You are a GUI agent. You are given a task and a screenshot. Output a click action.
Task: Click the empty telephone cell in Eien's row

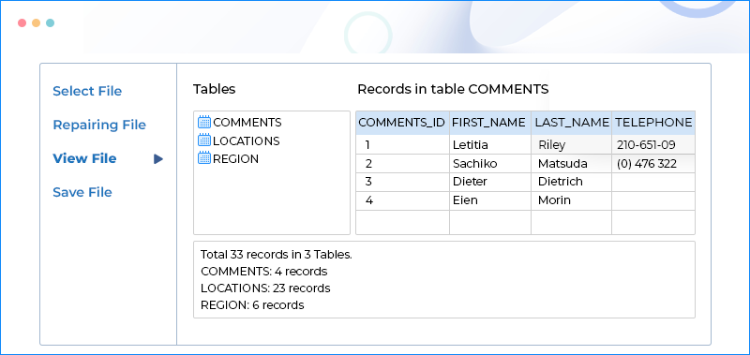pyautogui.click(x=653, y=200)
